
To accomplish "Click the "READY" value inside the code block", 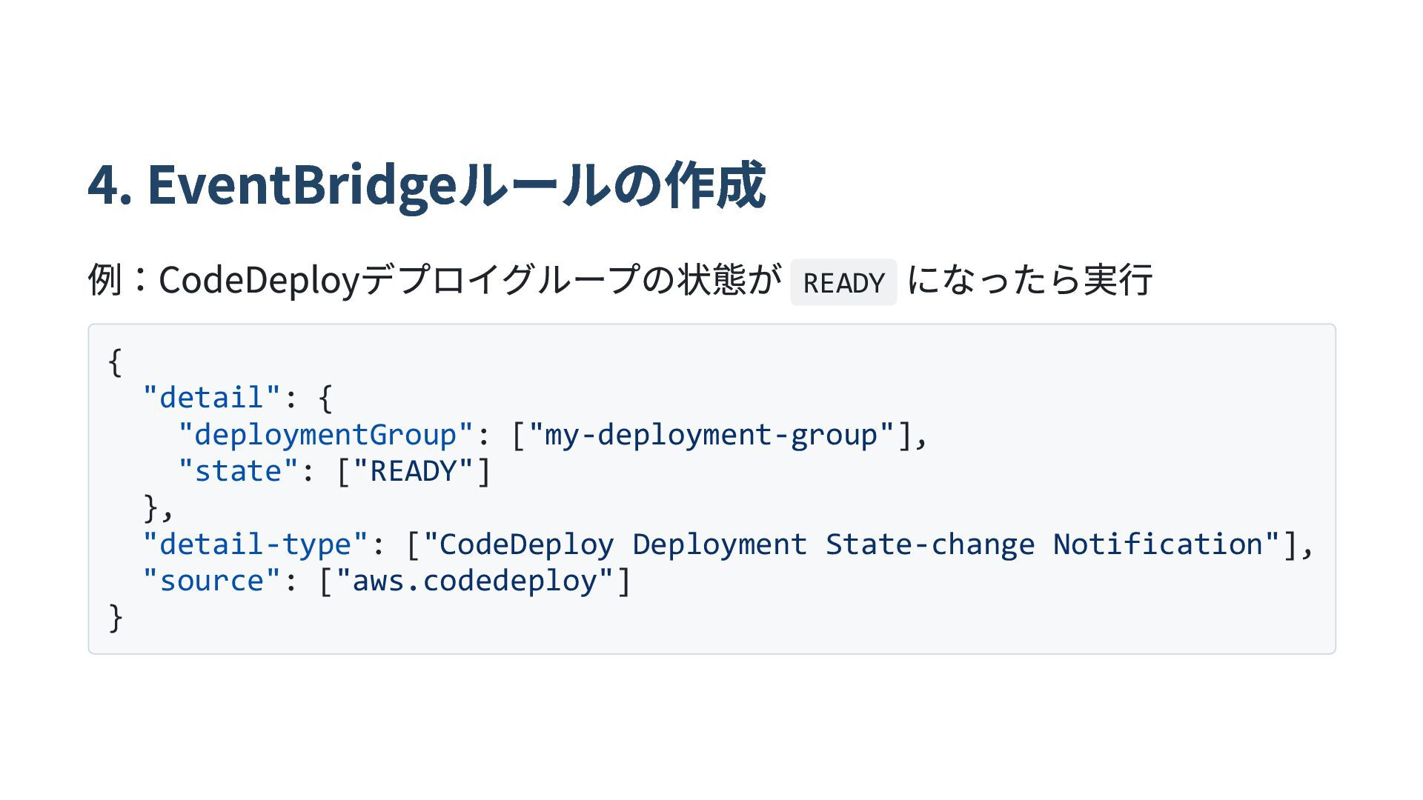I will [413, 471].
